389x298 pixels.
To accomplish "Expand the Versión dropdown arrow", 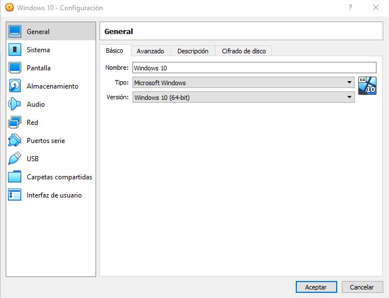I will [349, 97].
